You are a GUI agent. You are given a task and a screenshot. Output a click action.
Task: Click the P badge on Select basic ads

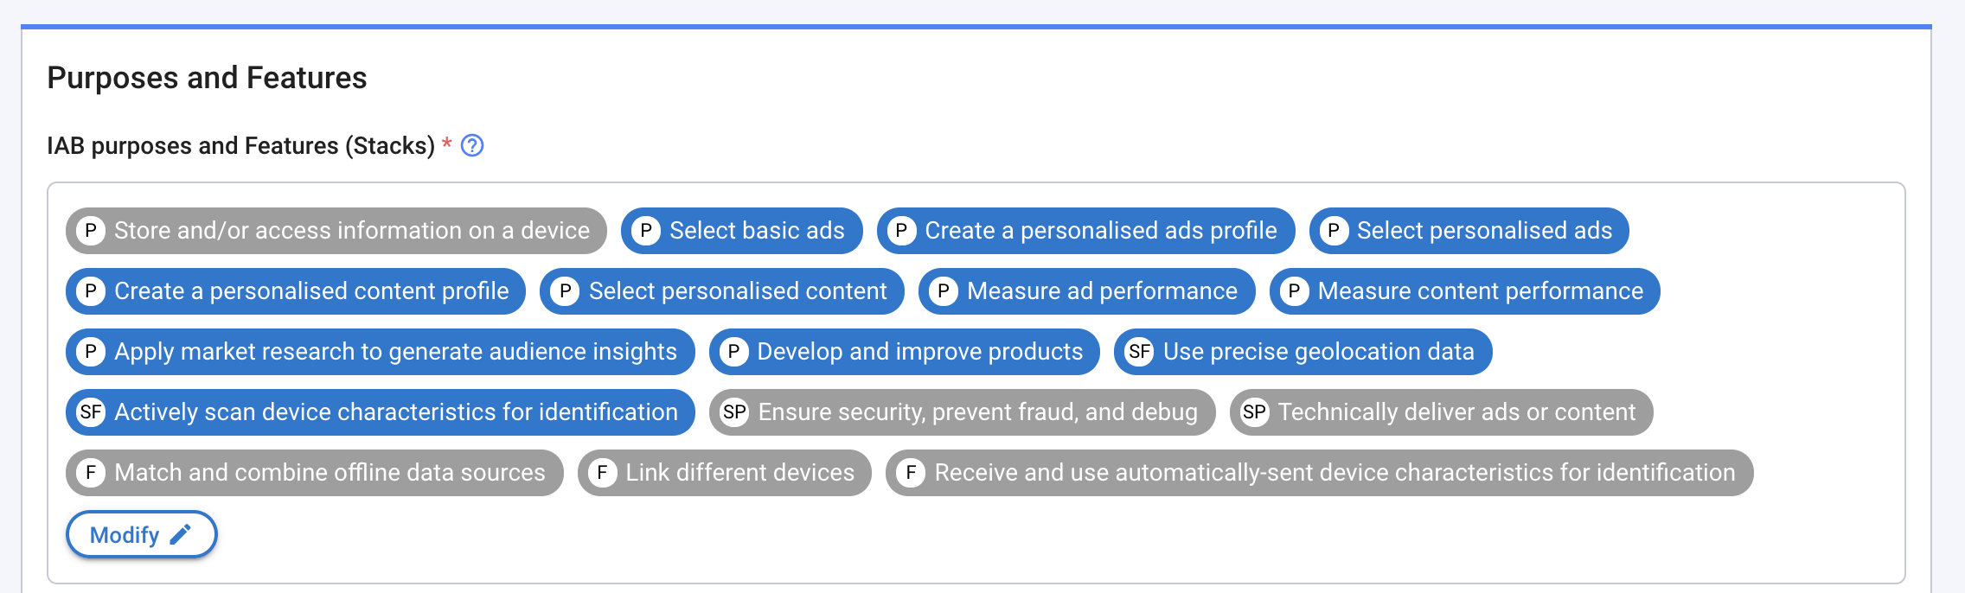pos(645,231)
